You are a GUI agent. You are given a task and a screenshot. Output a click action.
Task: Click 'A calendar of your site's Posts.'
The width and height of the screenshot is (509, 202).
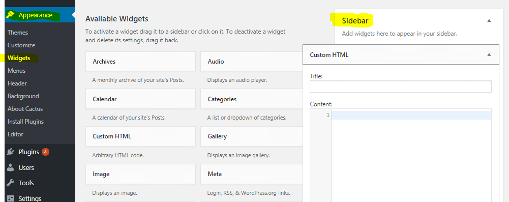click(129, 118)
